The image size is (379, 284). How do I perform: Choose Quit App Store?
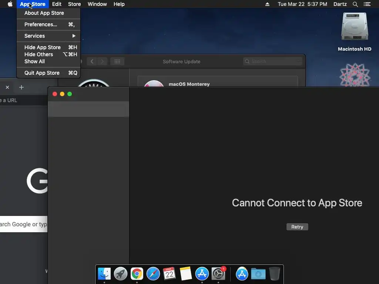click(49, 73)
